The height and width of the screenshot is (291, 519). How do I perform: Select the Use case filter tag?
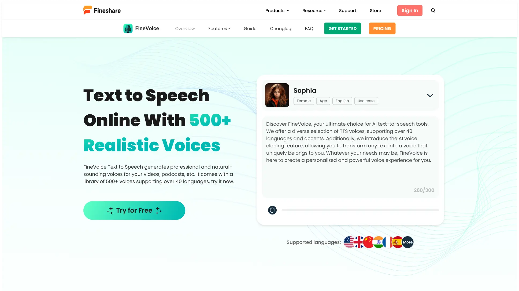366,101
